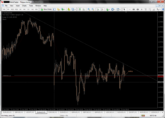165x118 pixels.
Task: Switch to GBPAUD,H1 chart tab
Action: point(76,112)
